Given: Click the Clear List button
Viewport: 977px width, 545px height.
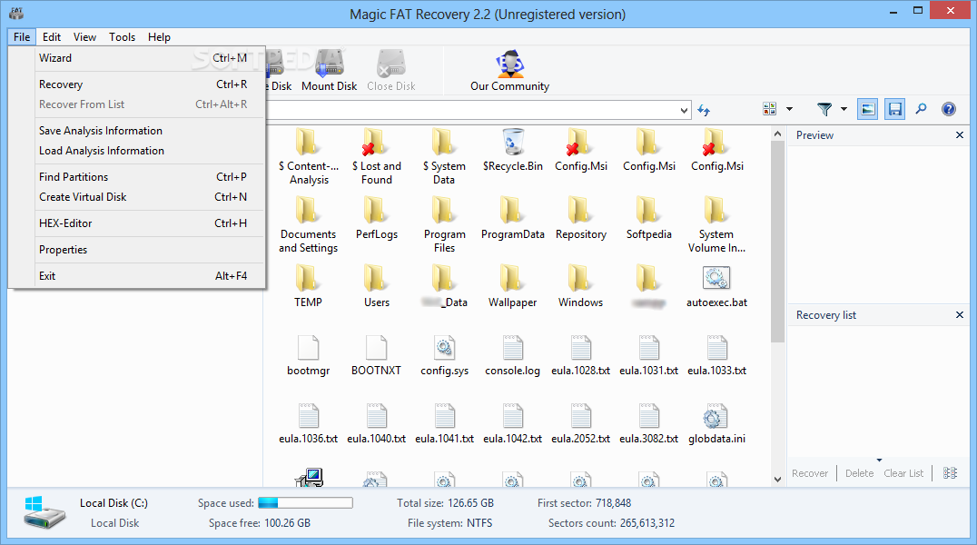Looking at the screenshot, I should click(903, 473).
